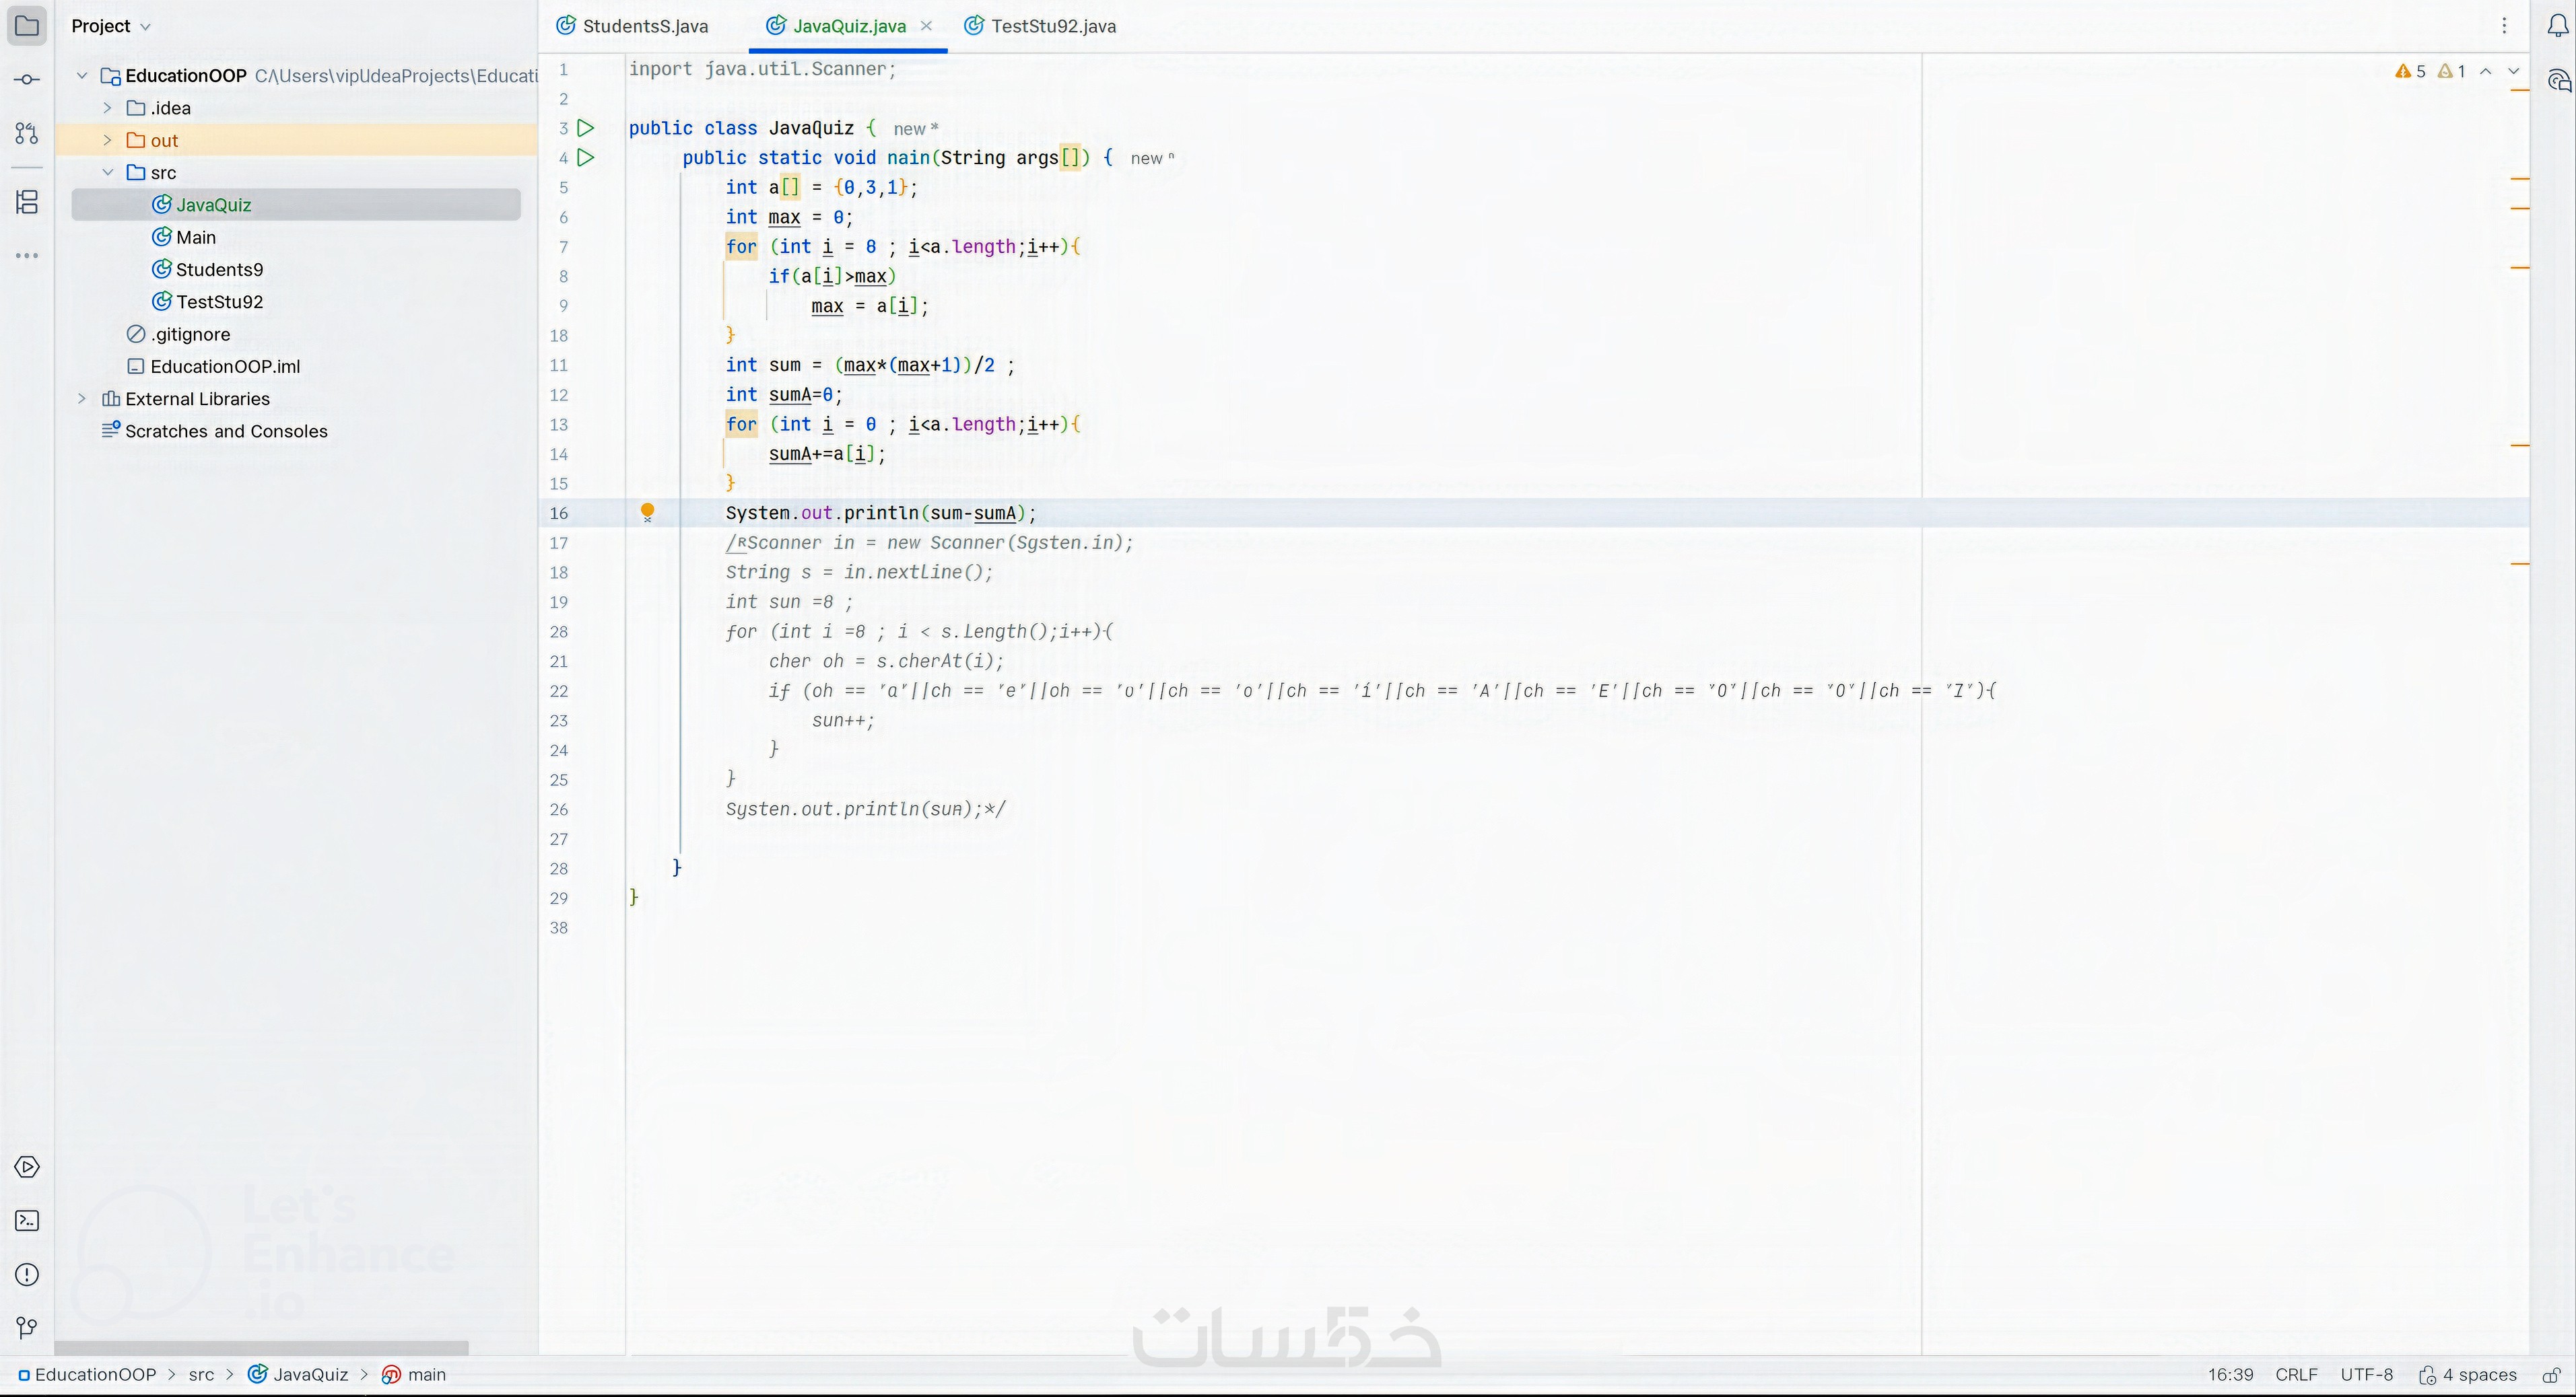Expand the out folder

pos(107,140)
